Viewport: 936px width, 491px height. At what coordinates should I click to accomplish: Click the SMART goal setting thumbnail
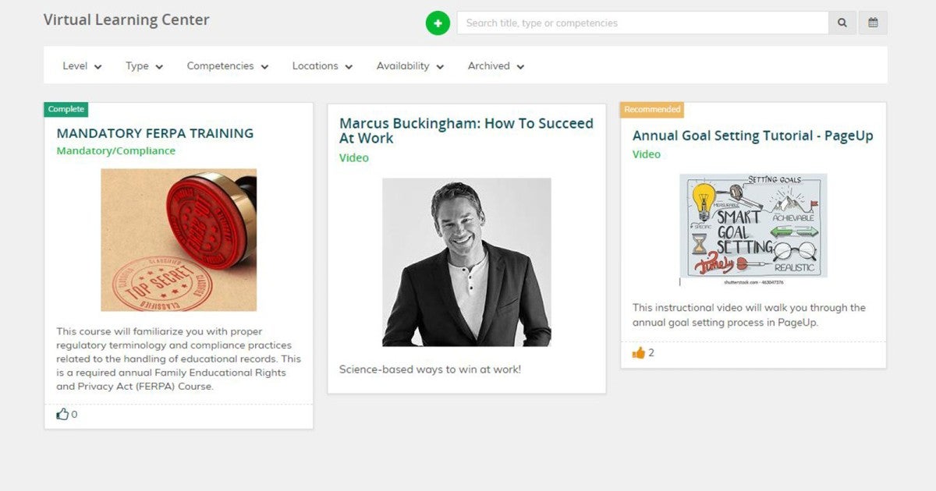coord(753,226)
